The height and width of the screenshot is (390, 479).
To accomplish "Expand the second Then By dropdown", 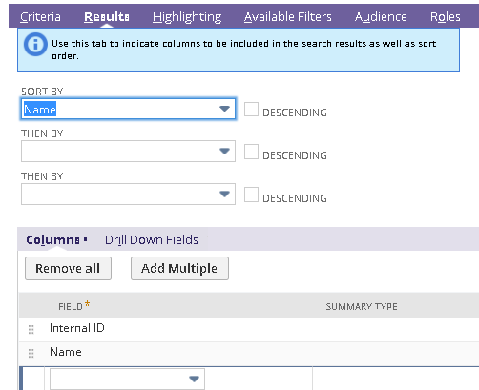I will pos(128,194).
